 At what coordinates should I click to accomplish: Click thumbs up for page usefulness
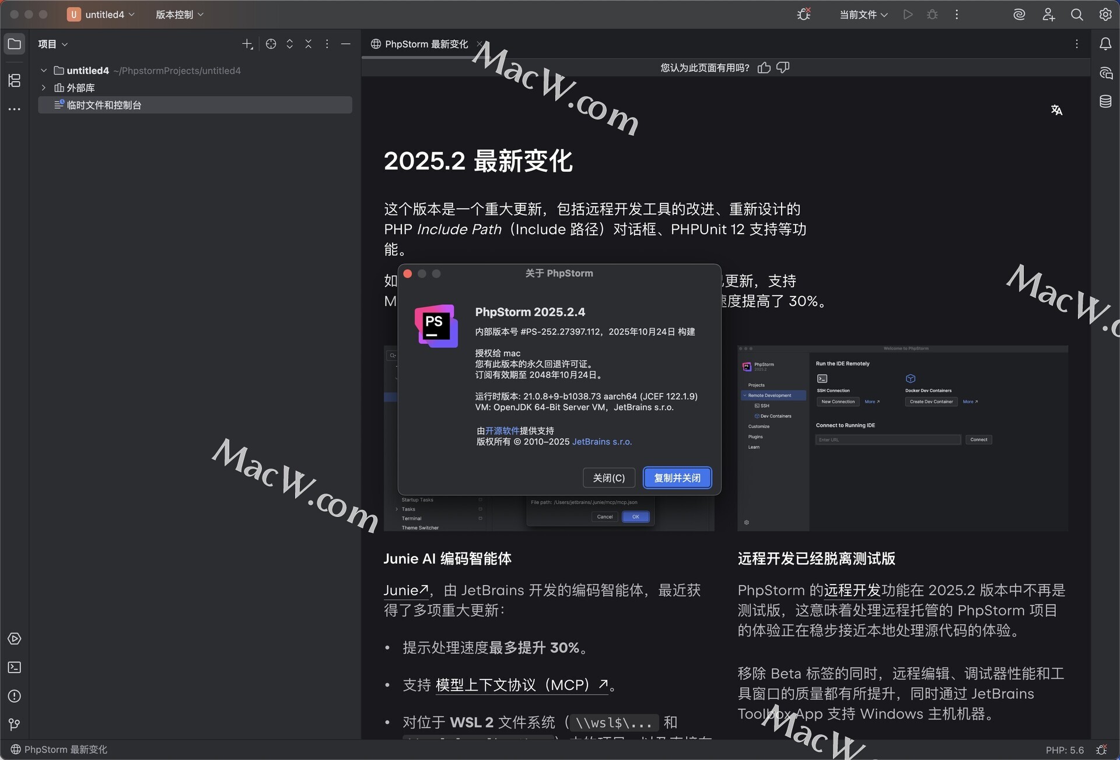(764, 68)
